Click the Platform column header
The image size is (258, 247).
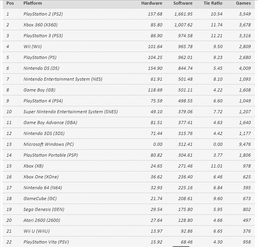33,3
